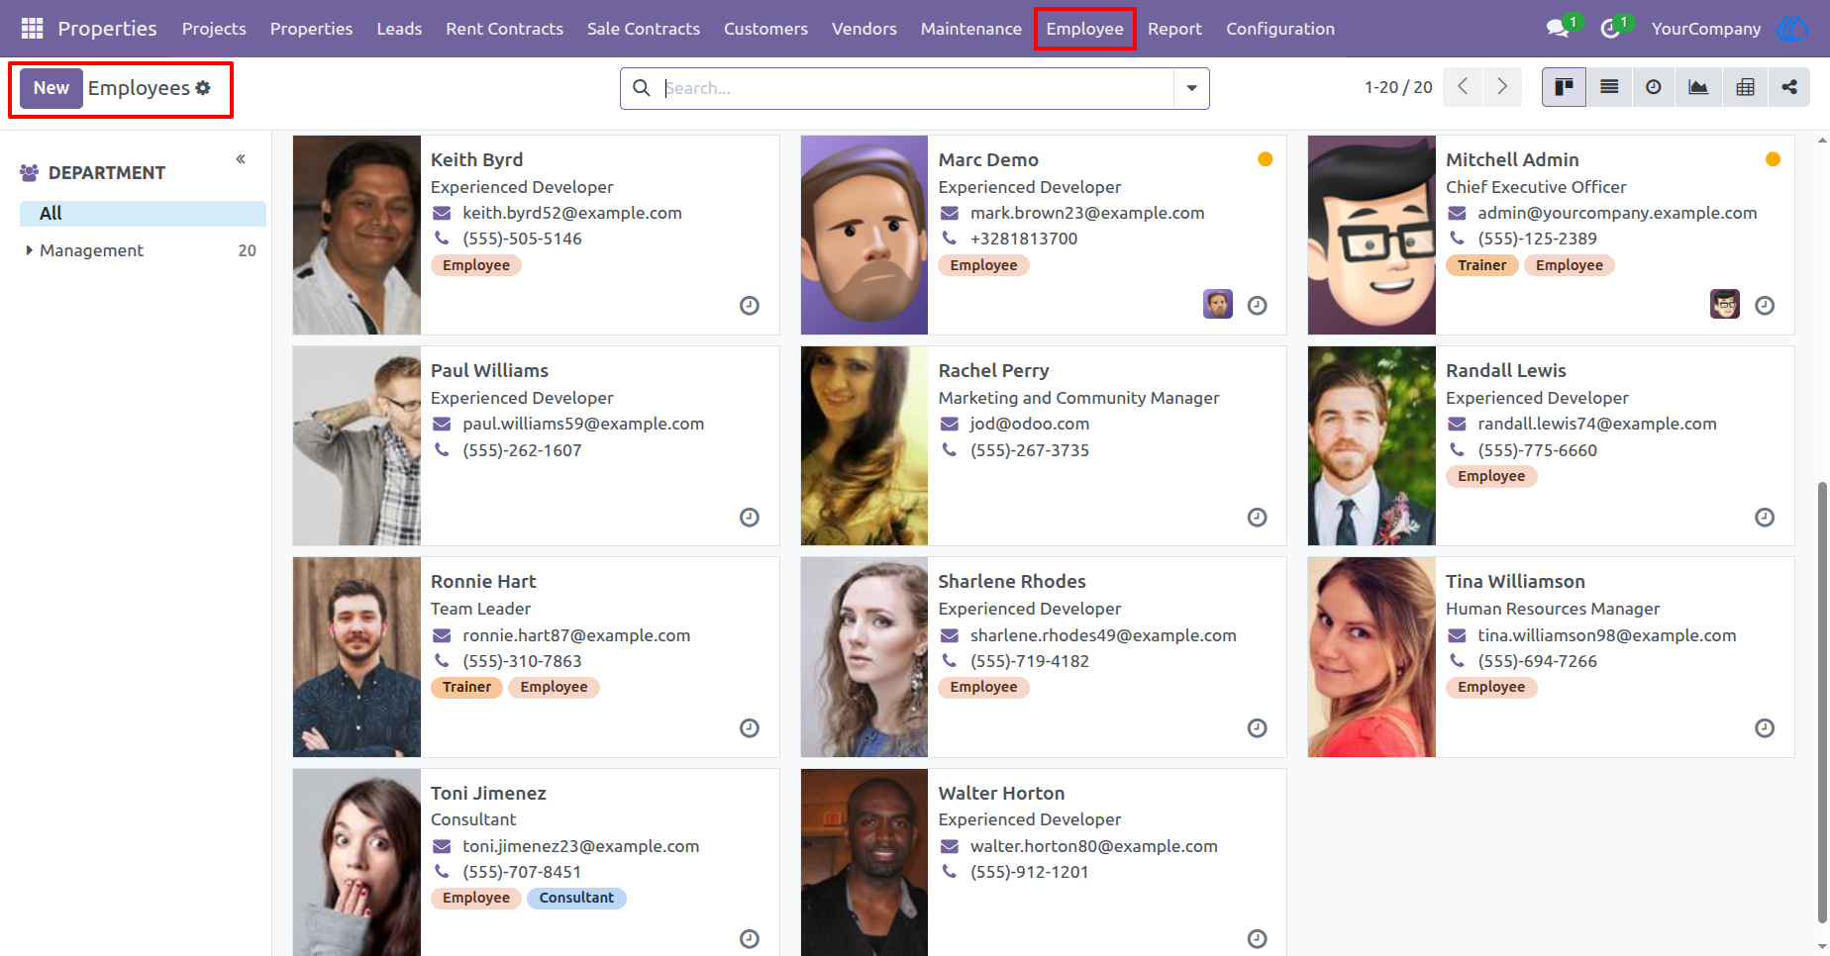Open the Configuration menu
The width and height of the screenshot is (1830, 956).
click(1279, 29)
